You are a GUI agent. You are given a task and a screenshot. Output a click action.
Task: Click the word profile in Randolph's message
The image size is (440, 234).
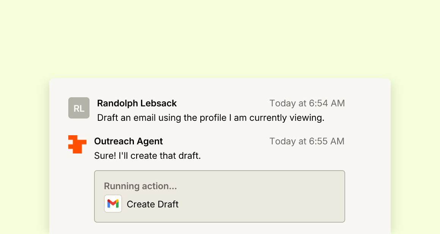click(213, 118)
